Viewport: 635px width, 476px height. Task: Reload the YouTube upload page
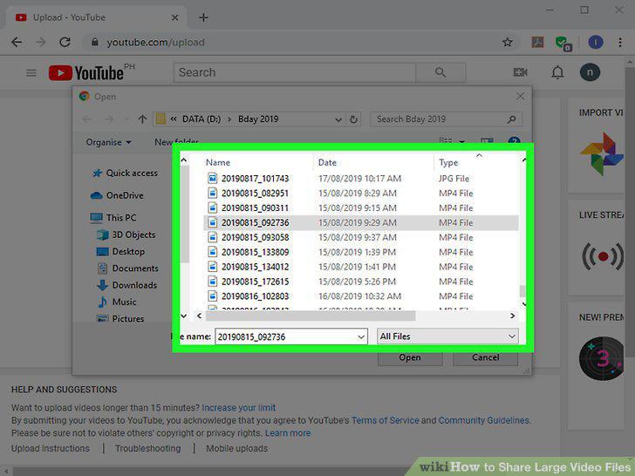[65, 42]
